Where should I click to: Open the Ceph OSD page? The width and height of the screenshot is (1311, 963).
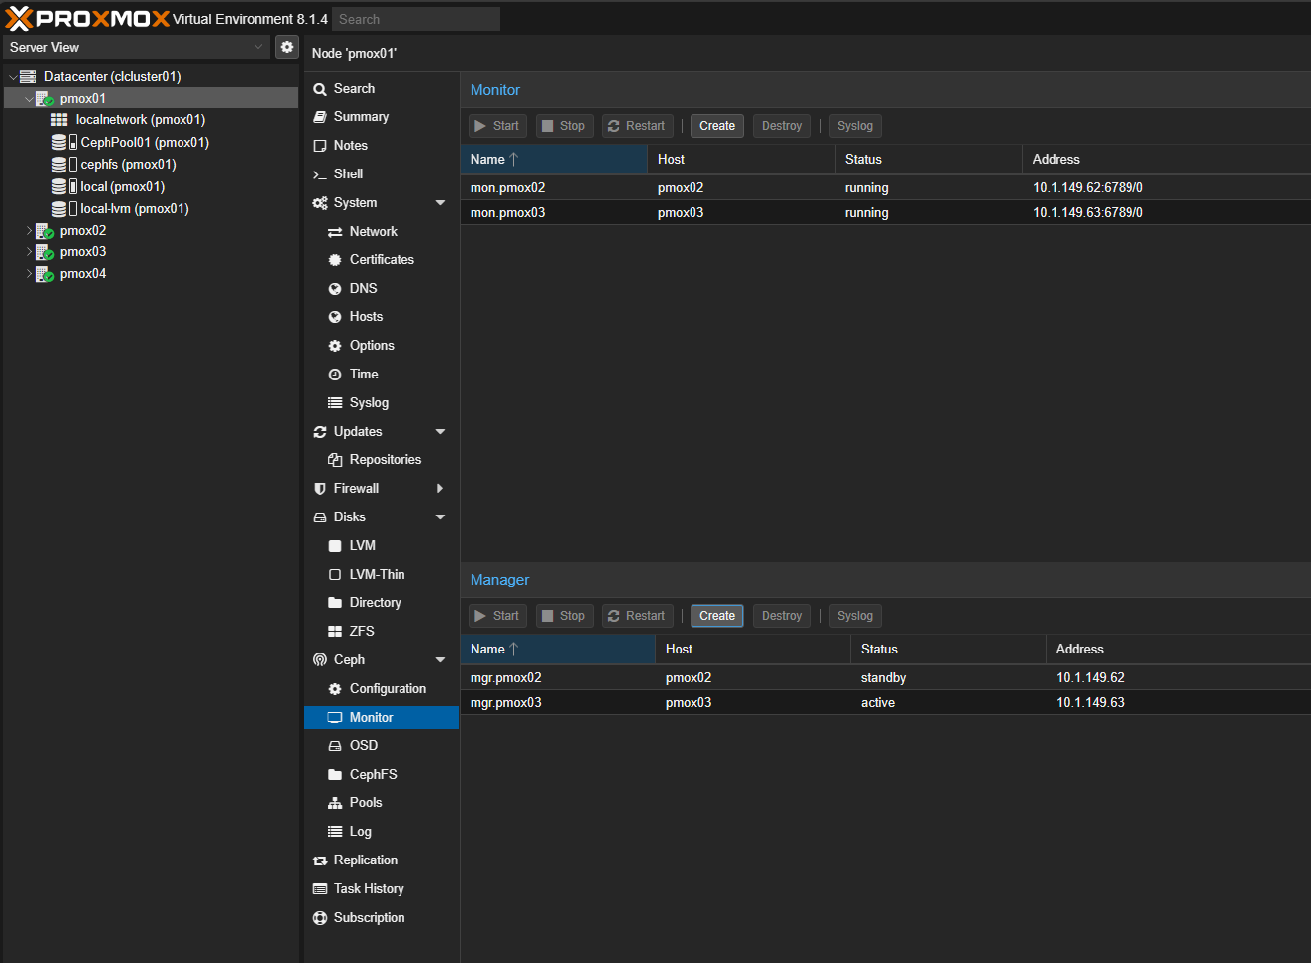tap(363, 745)
